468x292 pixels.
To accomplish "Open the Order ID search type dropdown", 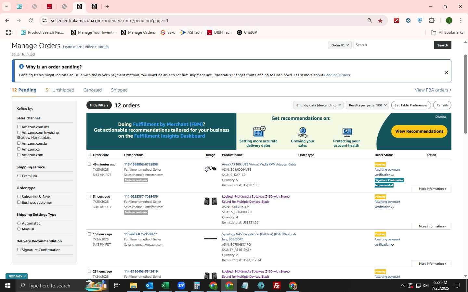I will 340,45.
